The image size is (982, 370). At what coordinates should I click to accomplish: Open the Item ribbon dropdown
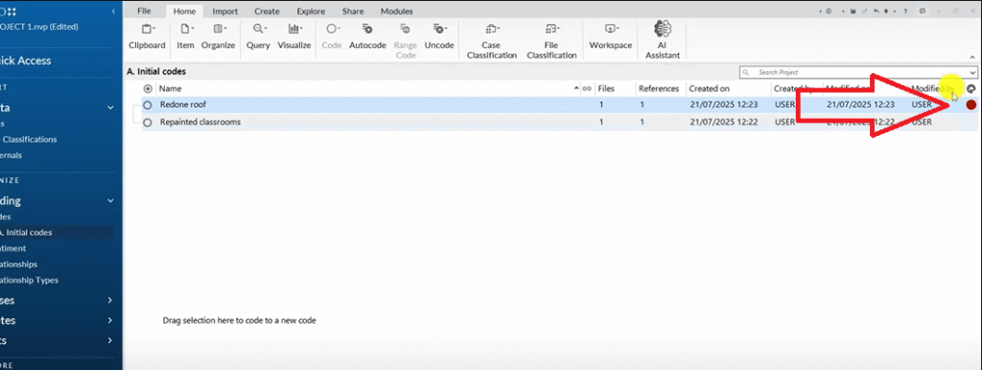pyautogui.click(x=185, y=36)
